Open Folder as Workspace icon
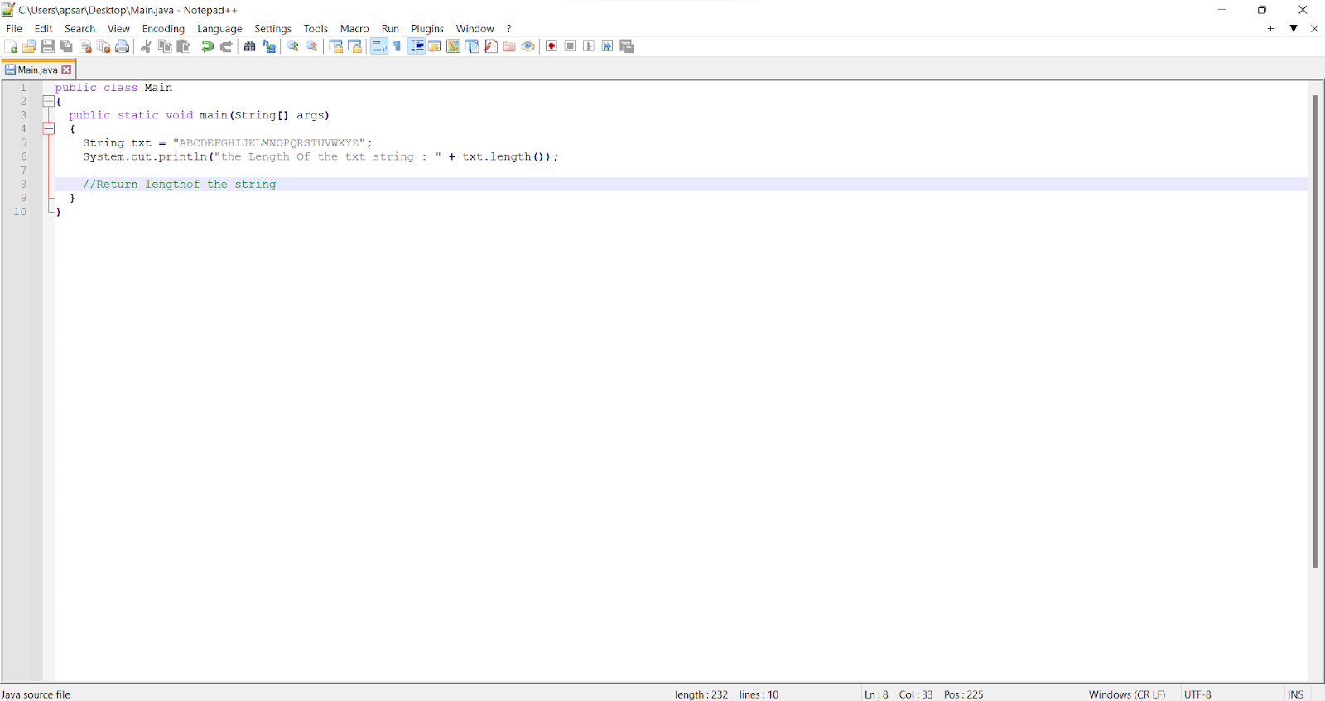This screenshot has height=701, width=1325. [509, 46]
